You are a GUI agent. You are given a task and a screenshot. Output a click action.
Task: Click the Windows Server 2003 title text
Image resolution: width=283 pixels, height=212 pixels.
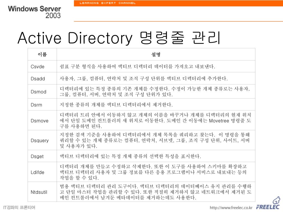34,12
